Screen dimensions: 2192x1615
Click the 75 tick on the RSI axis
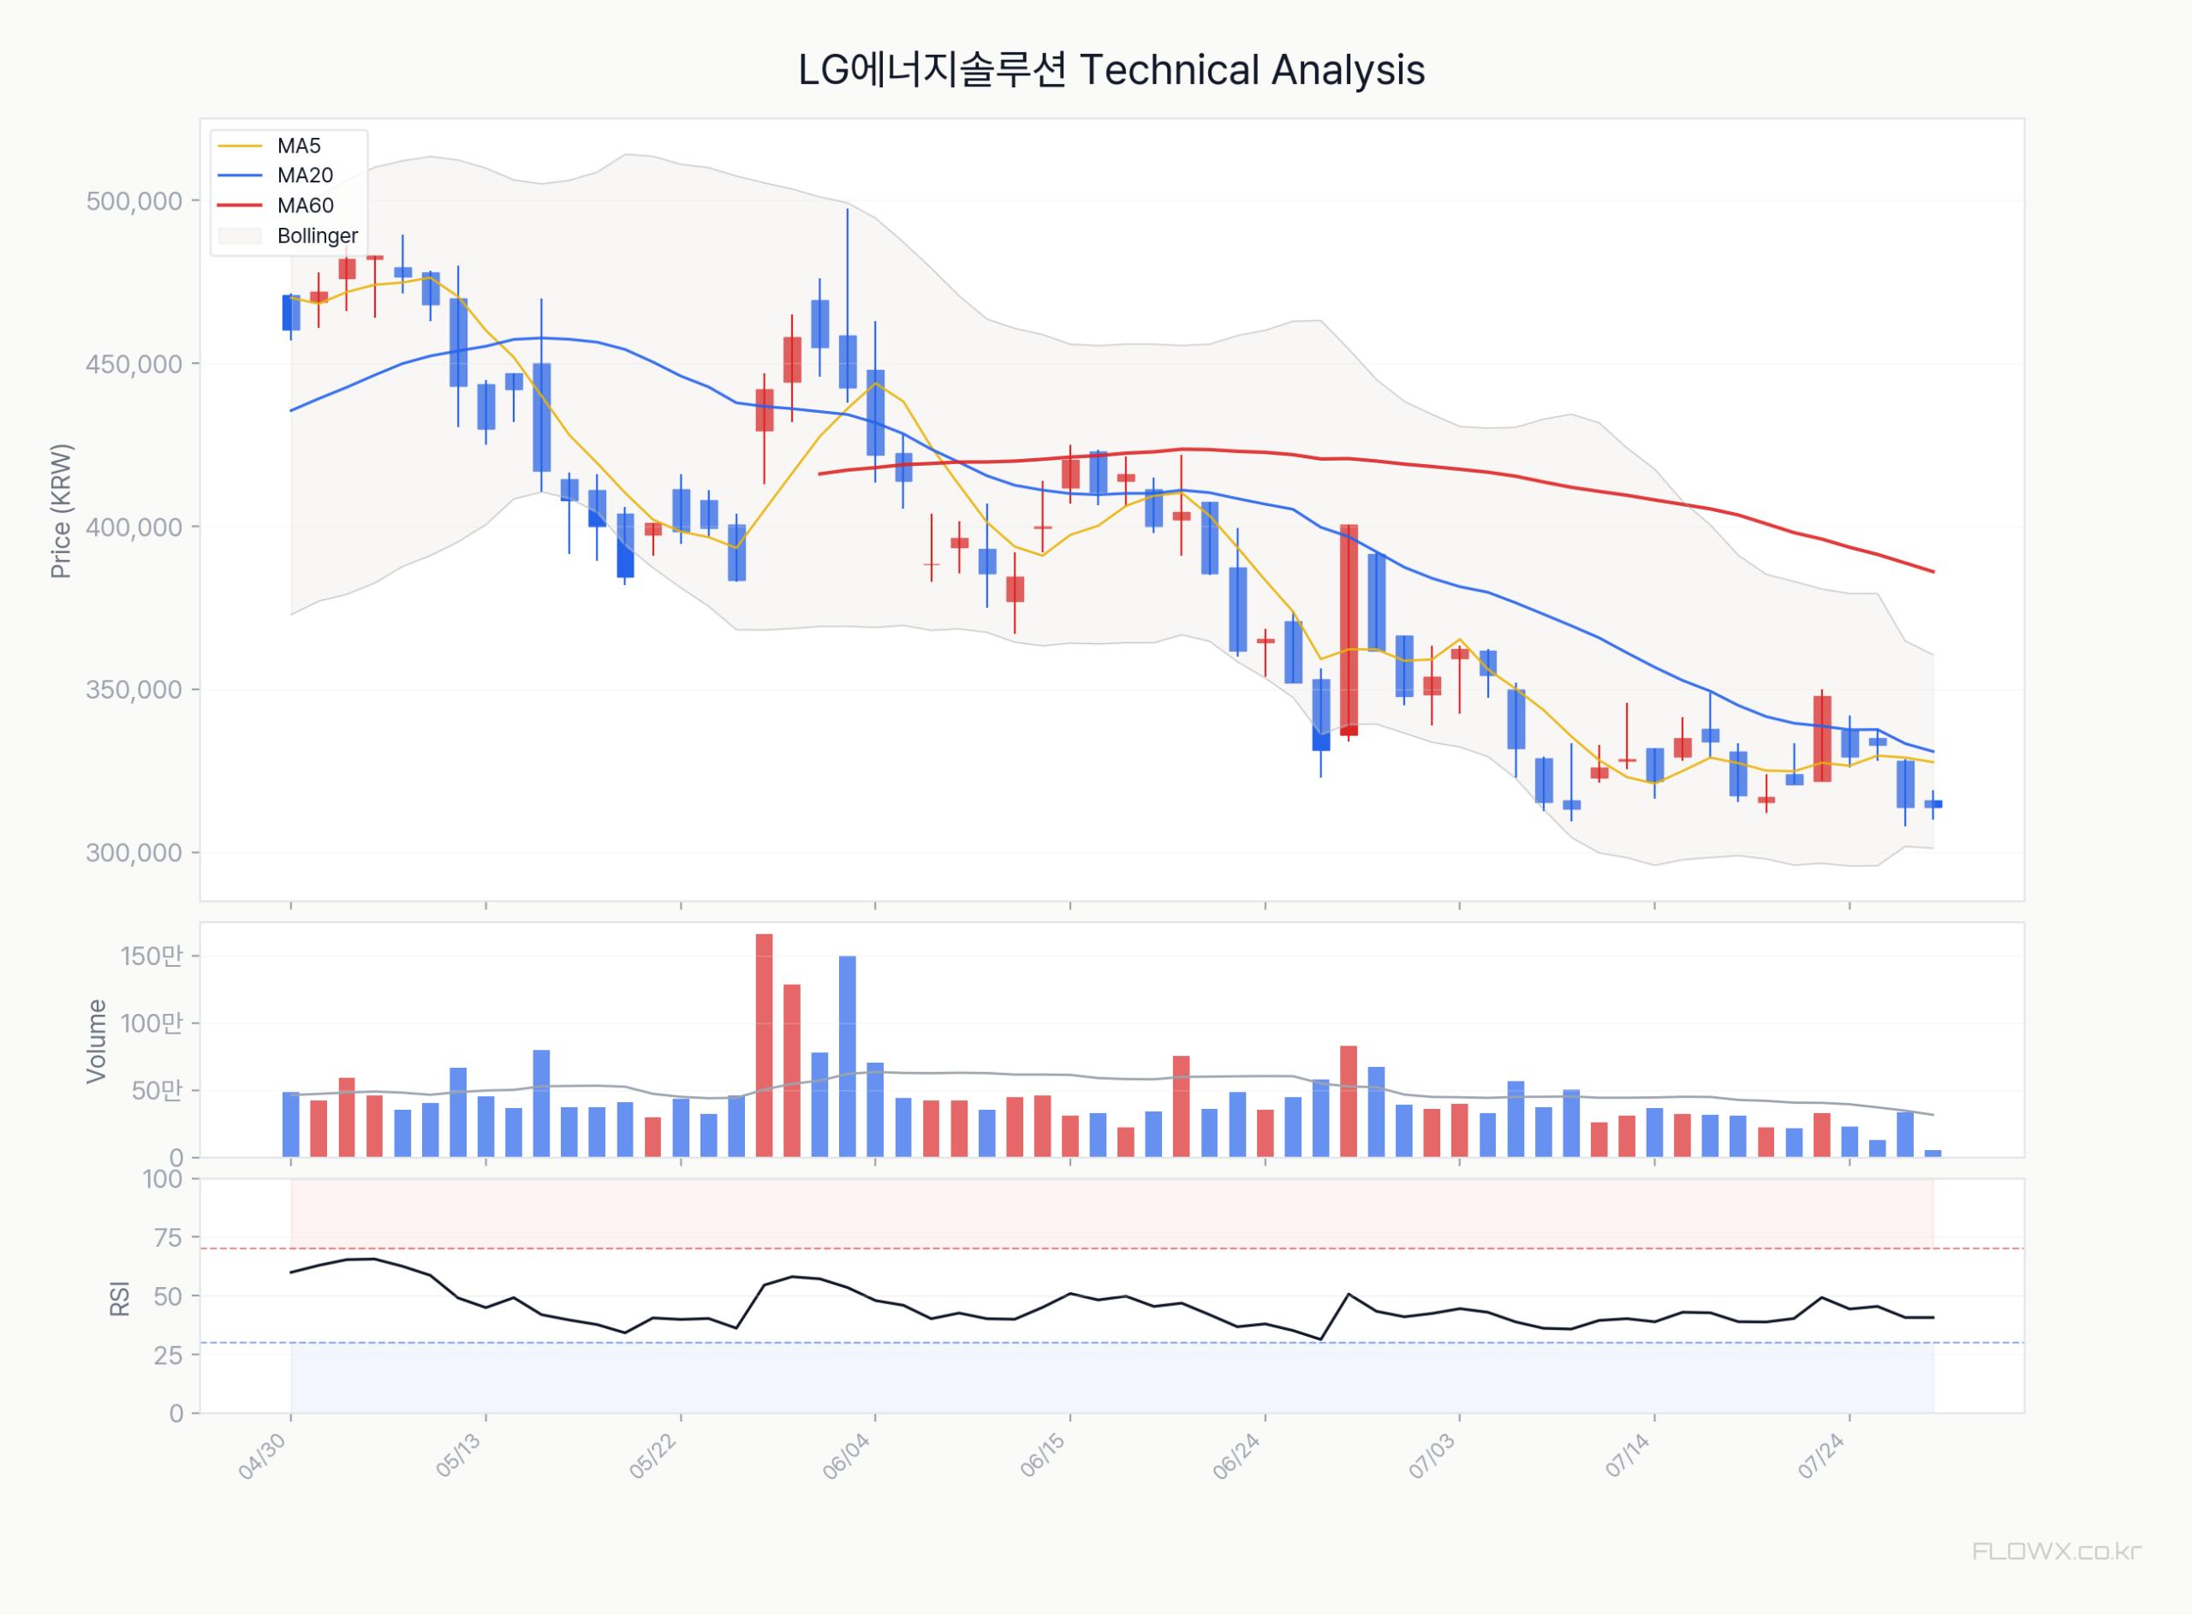168,1237
